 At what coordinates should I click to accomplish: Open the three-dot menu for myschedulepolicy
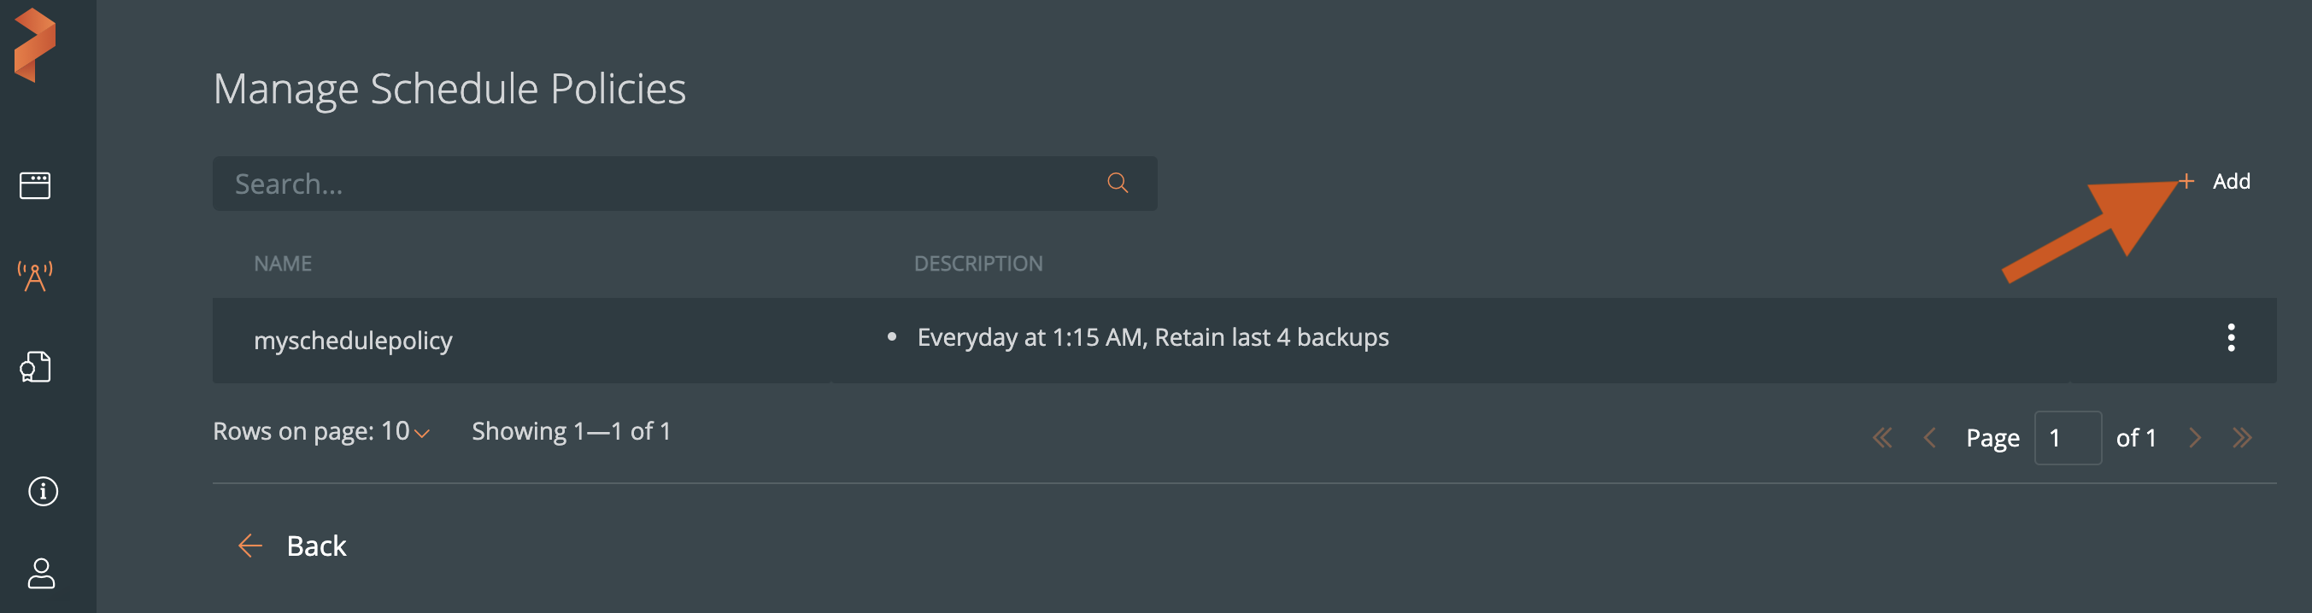(2230, 338)
